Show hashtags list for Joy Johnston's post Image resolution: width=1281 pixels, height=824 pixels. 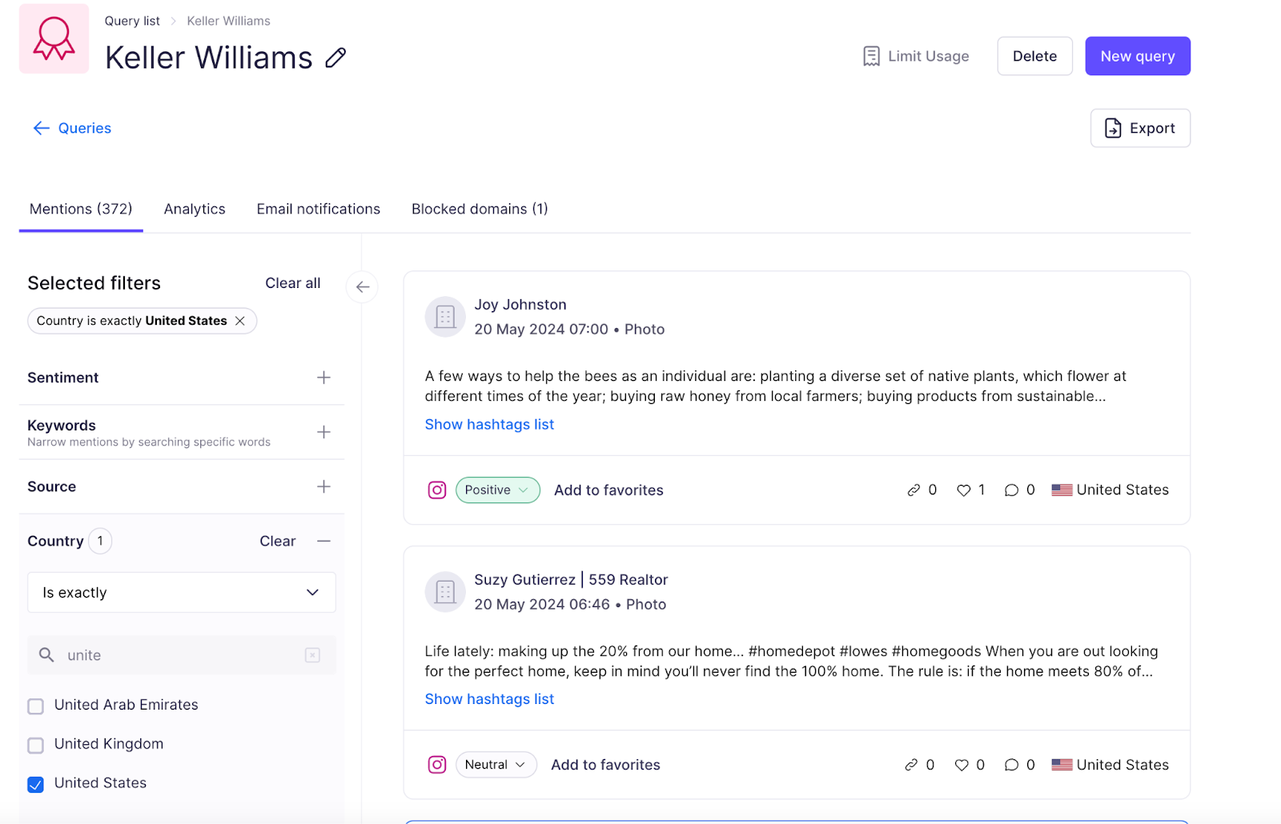coord(489,425)
